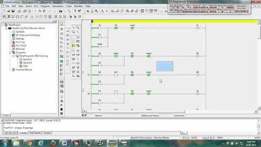Click the Print Preview icon
261x147 pixels.
pos(29,11)
